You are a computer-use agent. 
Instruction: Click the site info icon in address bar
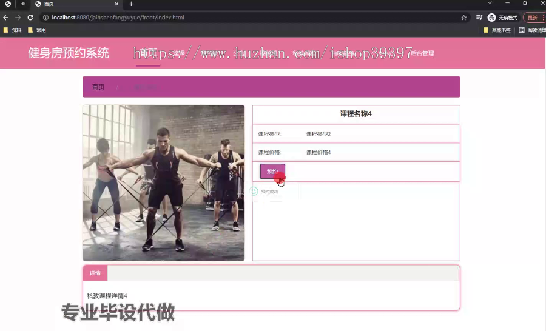point(45,18)
